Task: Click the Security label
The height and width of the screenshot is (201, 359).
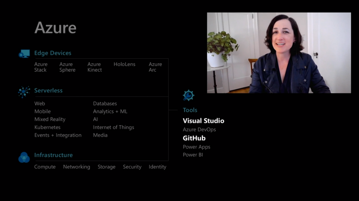Action: 132,167
